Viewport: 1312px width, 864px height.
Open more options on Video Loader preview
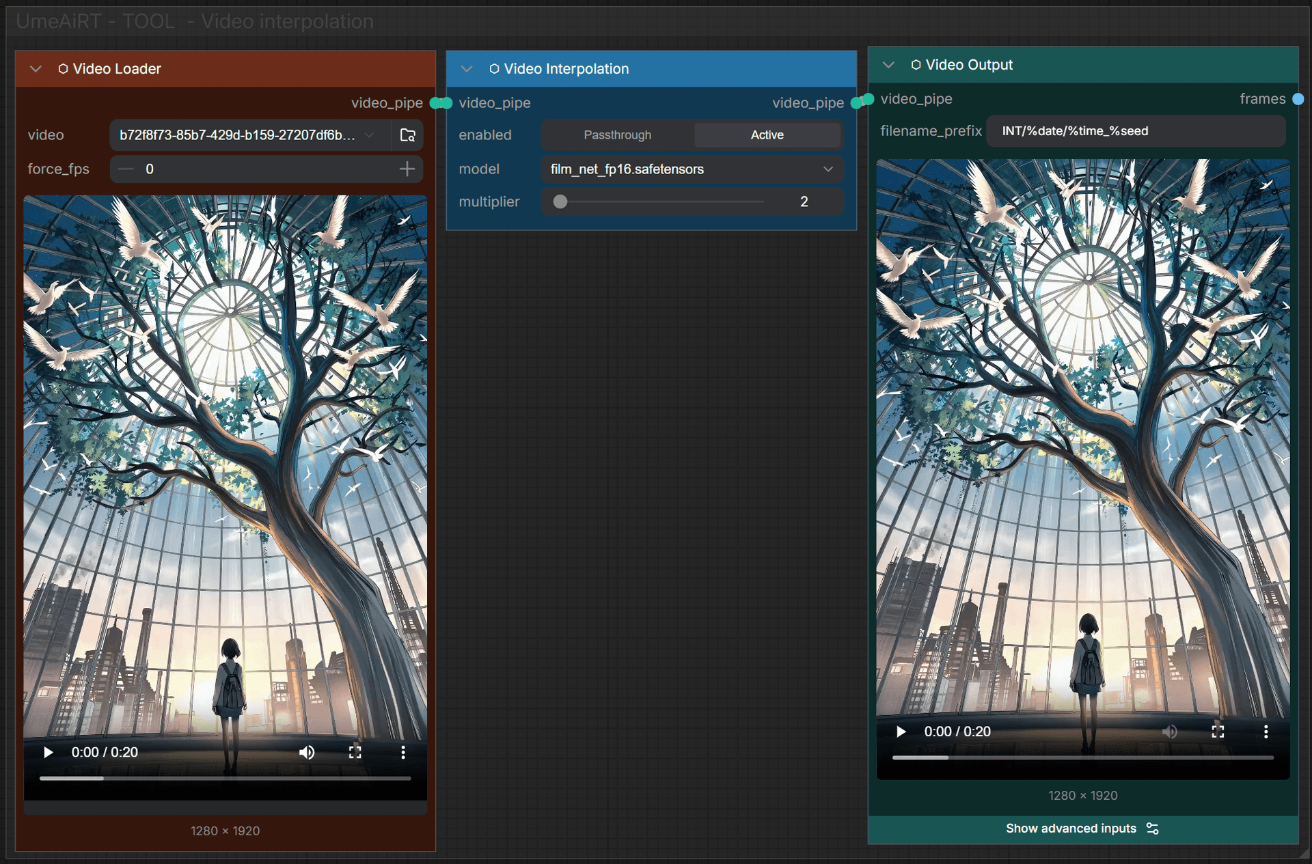tap(403, 753)
